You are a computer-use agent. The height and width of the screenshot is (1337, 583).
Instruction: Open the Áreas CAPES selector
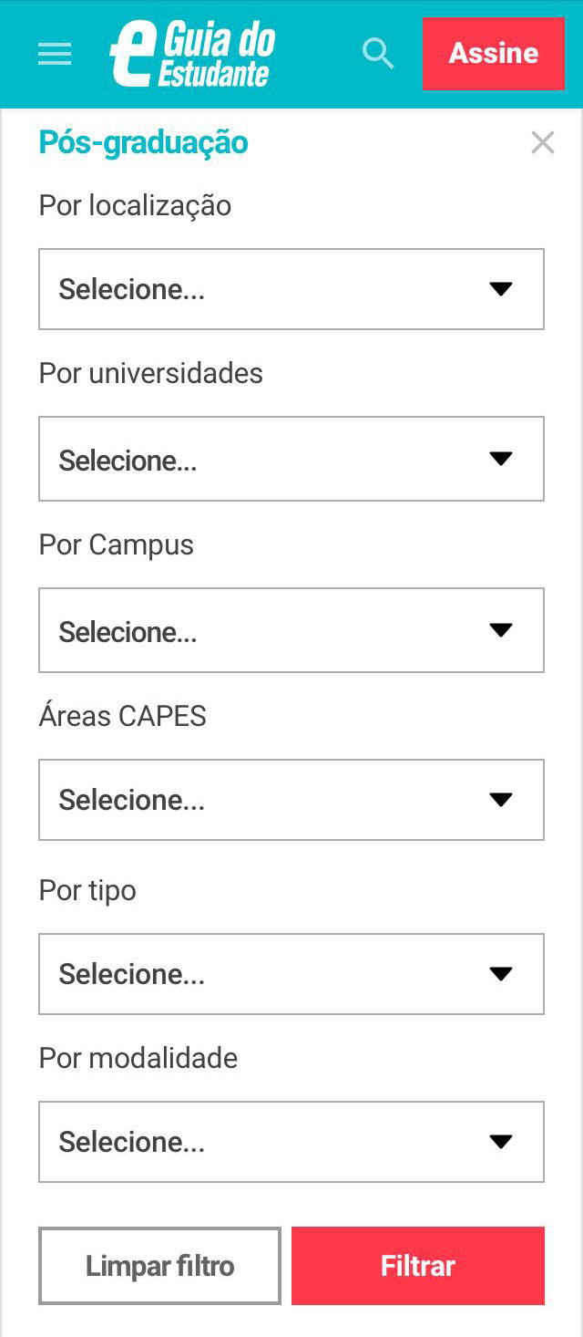pos(291,800)
